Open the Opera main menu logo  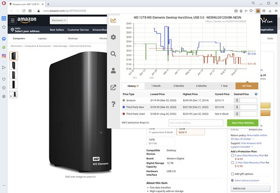tap(4, 3)
